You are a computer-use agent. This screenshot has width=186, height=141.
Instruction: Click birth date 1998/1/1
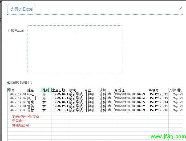click(x=62, y=110)
